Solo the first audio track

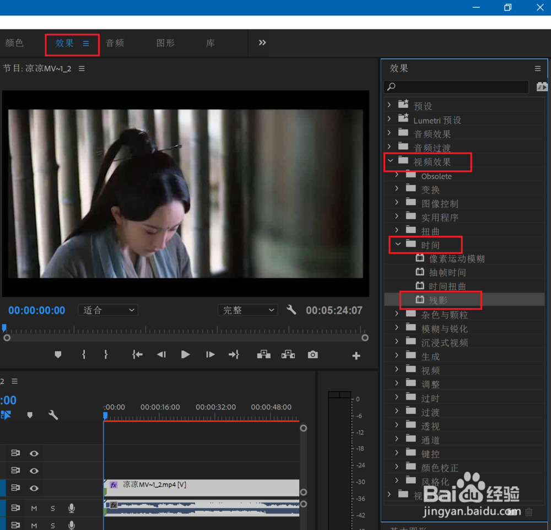[x=53, y=508]
